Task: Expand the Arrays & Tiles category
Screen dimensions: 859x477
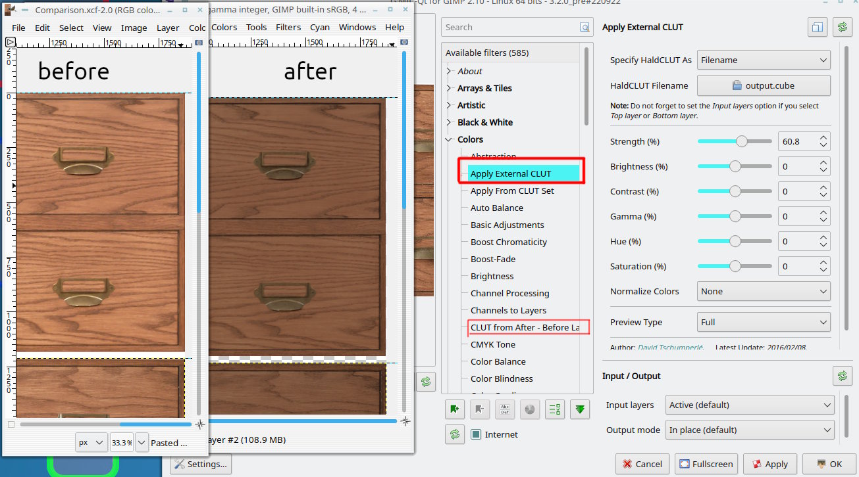Action: tap(450, 88)
